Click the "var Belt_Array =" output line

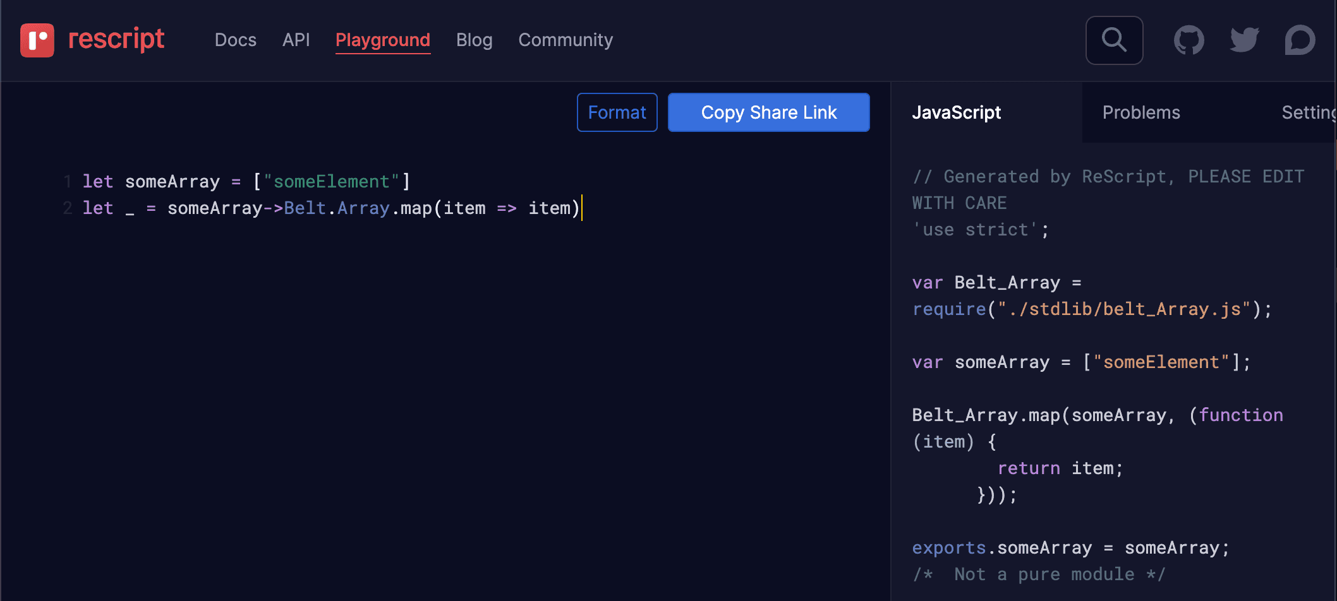pos(997,283)
